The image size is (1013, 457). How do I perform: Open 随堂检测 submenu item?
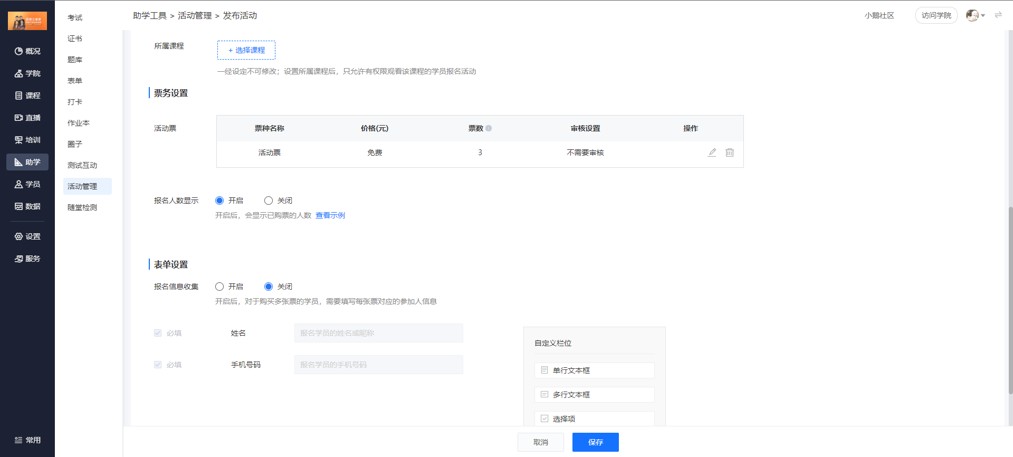coord(82,207)
